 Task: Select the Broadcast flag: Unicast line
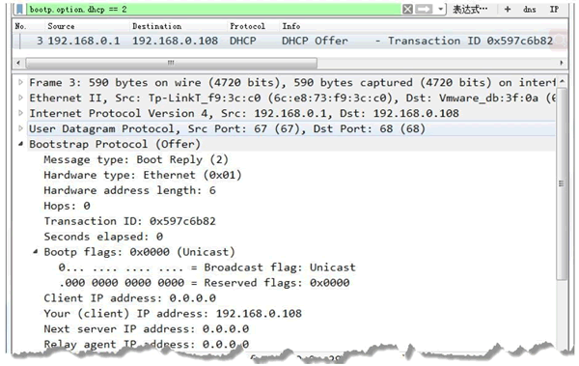[x=207, y=267]
